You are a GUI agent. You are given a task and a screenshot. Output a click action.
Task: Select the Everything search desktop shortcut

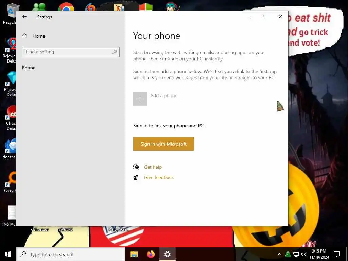click(x=10, y=182)
